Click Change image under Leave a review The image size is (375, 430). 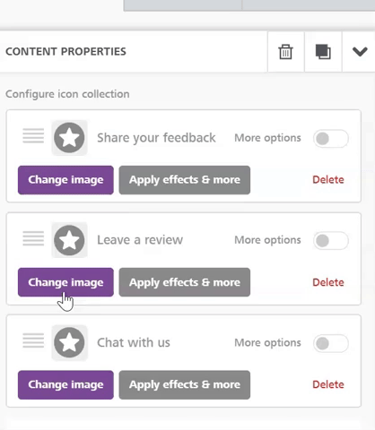click(x=65, y=282)
